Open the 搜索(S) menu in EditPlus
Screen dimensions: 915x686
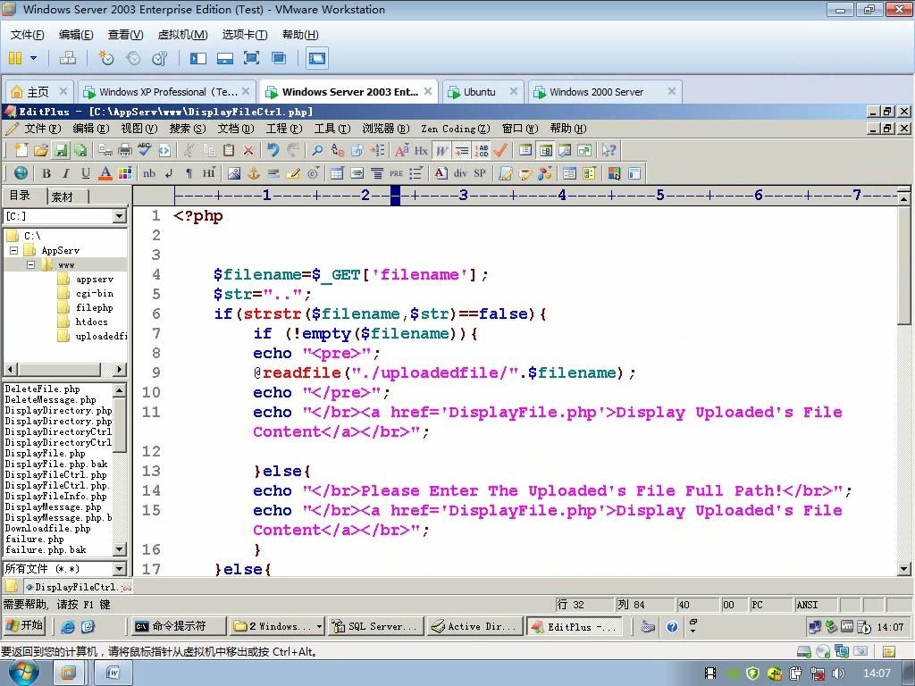[188, 129]
